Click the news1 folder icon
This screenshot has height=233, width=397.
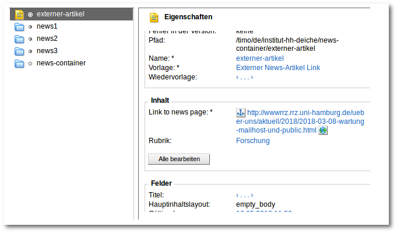[19, 27]
